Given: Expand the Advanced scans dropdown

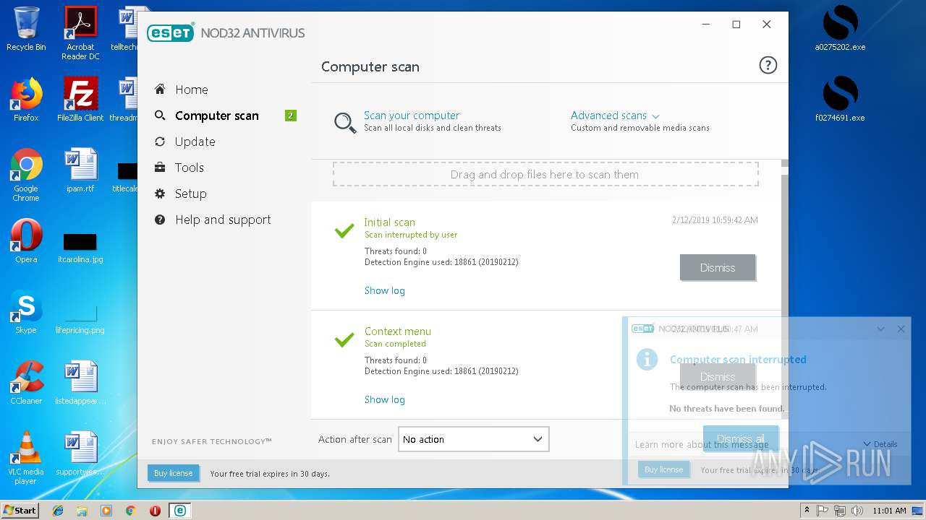Looking at the screenshot, I should pos(615,116).
